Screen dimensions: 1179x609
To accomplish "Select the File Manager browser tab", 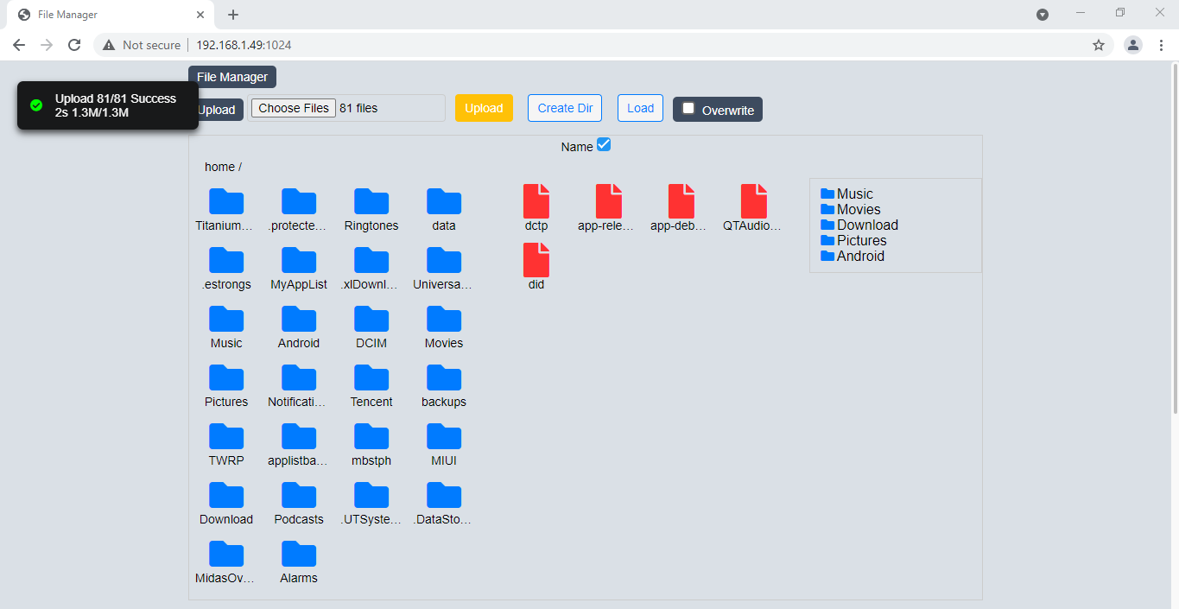I will tap(110, 15).
